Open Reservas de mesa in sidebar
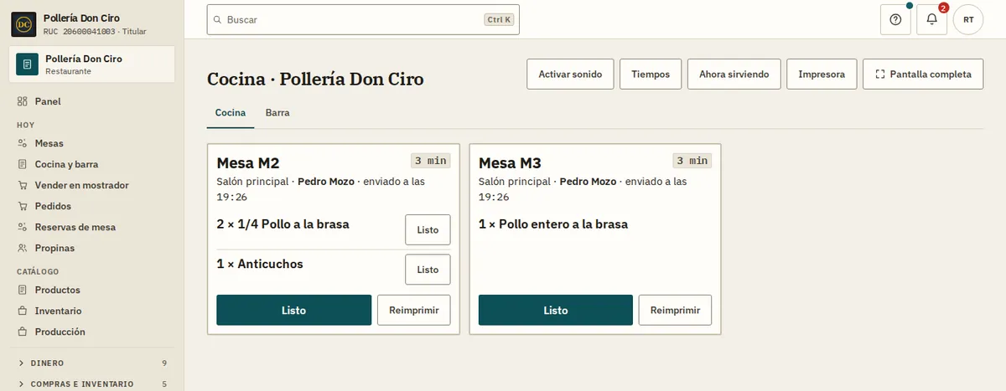Viewport: 1006px width, 391px height. point(92,227)
